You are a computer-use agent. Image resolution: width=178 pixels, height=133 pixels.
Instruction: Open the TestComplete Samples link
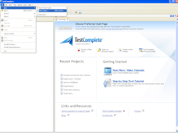(x=112, y=111)
